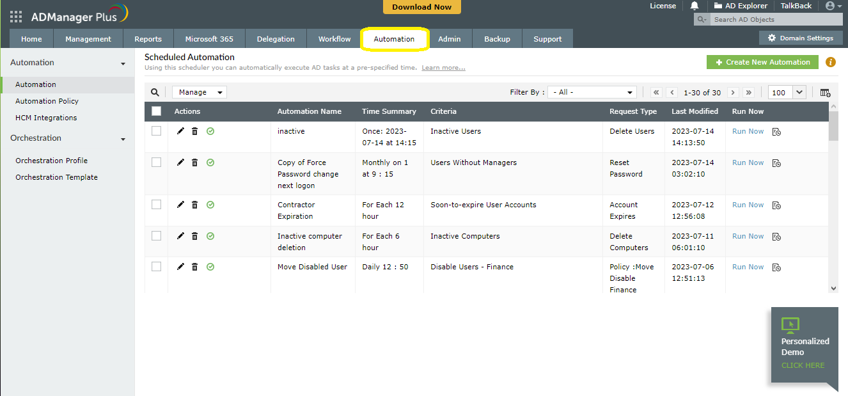Viewport: 848px width, 396px height.
Task: Click the edit pencil icon for inactive automation
Action: click(180, 131)
